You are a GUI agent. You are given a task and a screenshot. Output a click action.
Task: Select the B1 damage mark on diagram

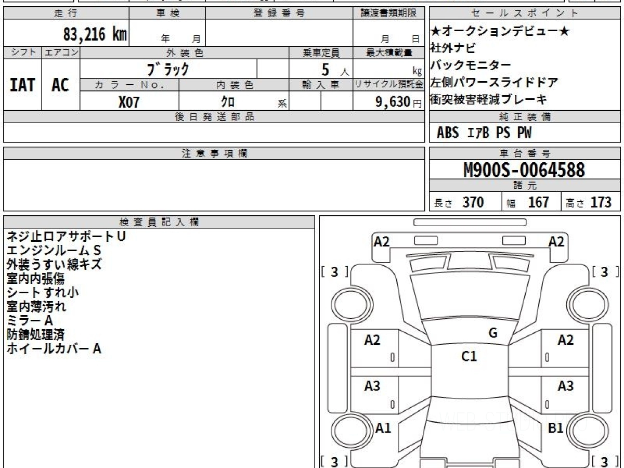click(556, 428)
